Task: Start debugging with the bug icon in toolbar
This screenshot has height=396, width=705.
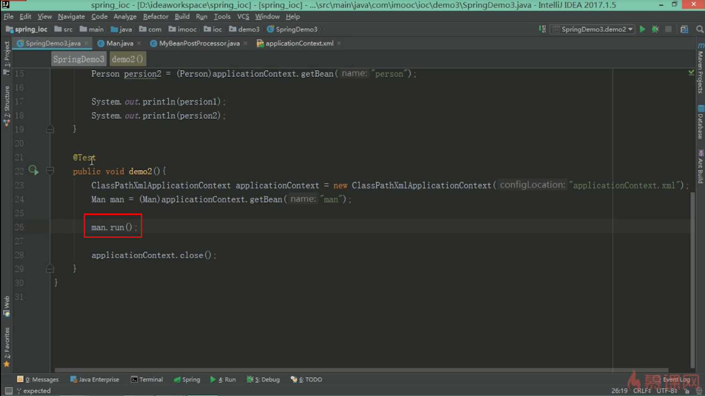Action: coord(655,29)
